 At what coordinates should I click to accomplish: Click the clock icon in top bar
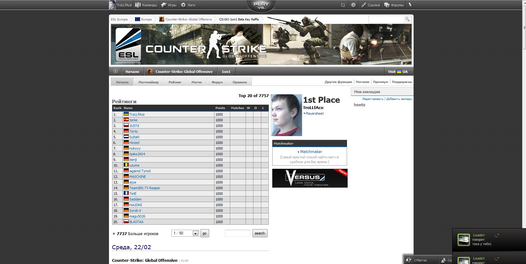pos(353,5)
